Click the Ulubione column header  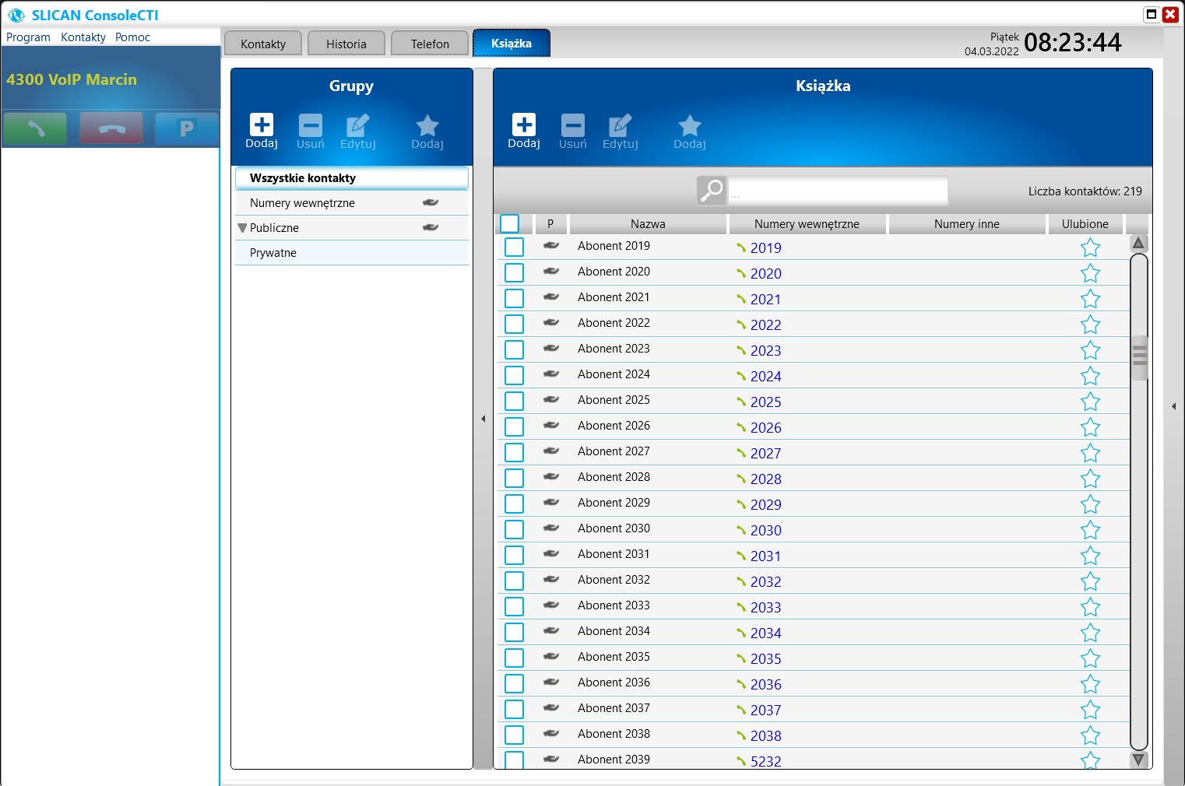(x=1085, y=224)
